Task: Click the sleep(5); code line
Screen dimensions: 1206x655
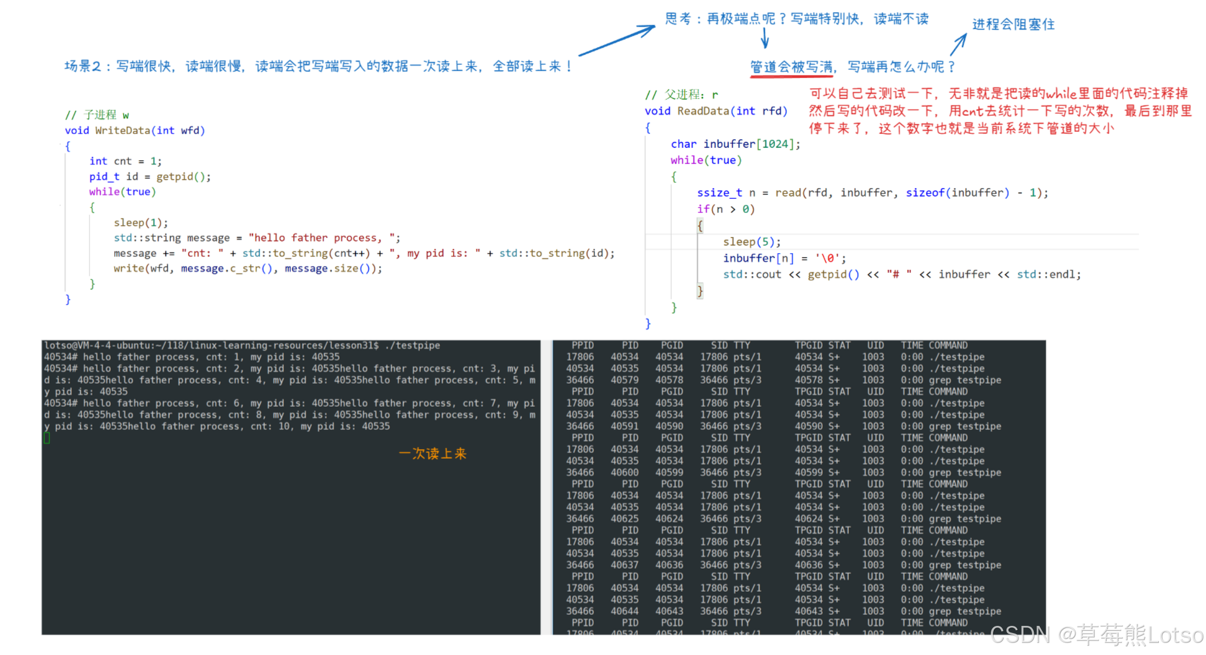Action: (x=751, y=242)
